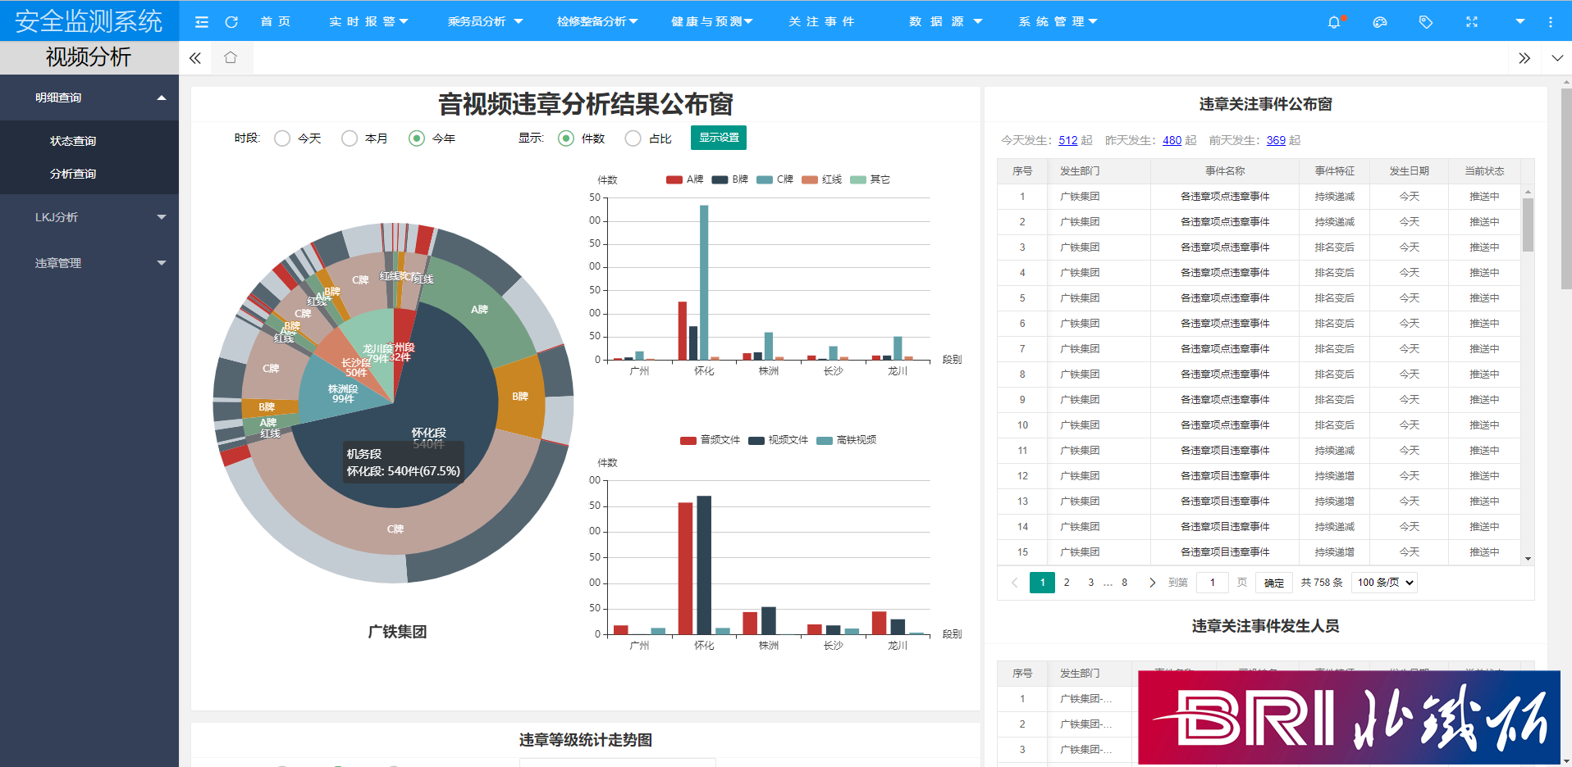Open the 系统管理 dropdown menu
The height and width of the screenshot is (767, 1572).
point(1058,21)
